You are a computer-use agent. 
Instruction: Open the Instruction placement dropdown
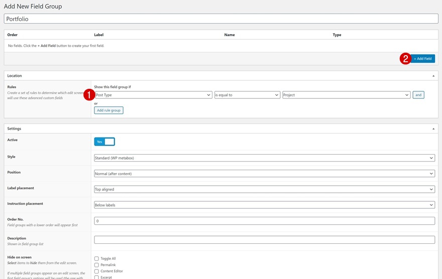pyautogui.click(x=264, y=205)
